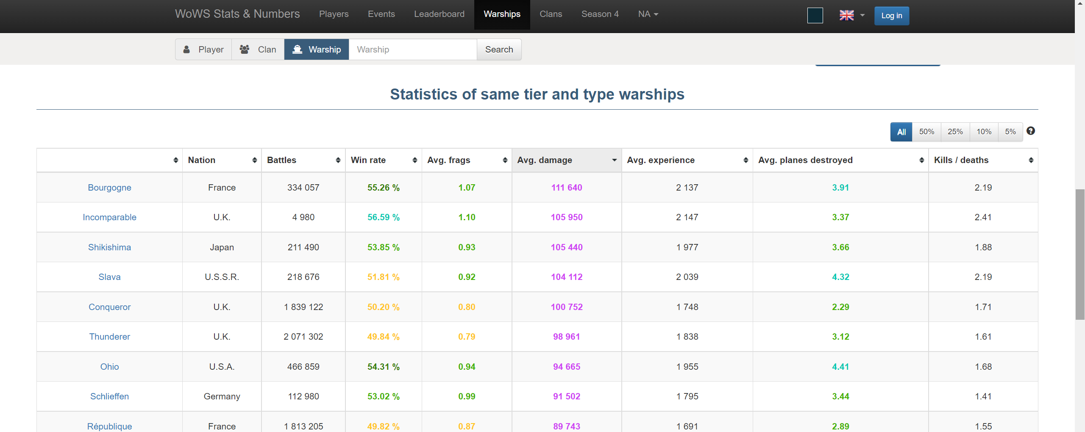Click the dark theme color swatch
1085x432 pixels.
[x=815, y=16]
